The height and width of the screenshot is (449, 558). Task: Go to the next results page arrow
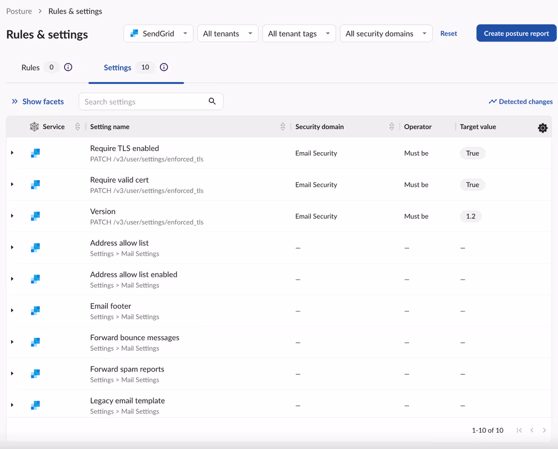pos(544,430)
